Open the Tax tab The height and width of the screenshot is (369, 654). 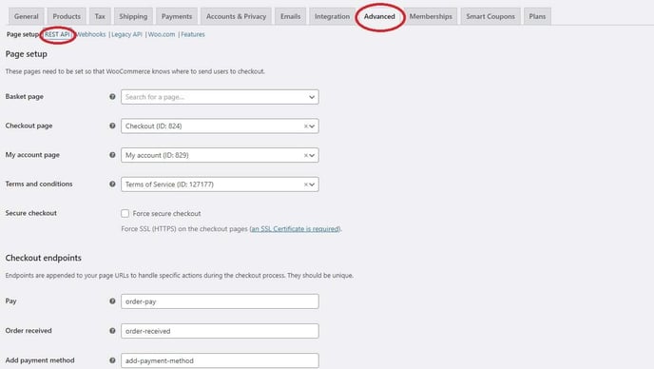[x=100, y=16]
